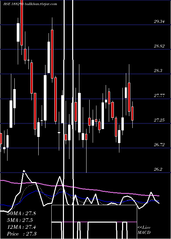
Task: Click the 29.34 price axis label
Action: pos(159,22)
